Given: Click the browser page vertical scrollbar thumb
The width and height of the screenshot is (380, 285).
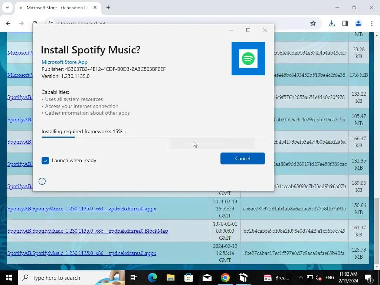Looking at the screenshot, I should [377, 230].
